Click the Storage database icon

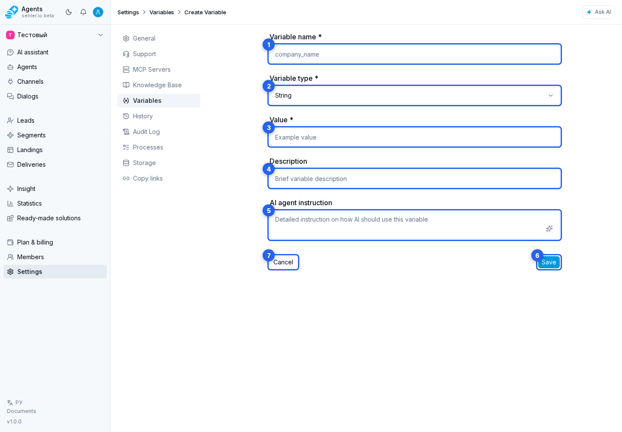point(126,163)
